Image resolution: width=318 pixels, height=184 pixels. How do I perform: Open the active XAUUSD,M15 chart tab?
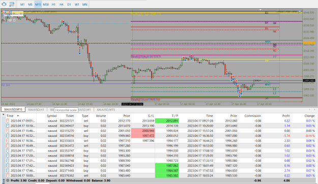(13, 109)
